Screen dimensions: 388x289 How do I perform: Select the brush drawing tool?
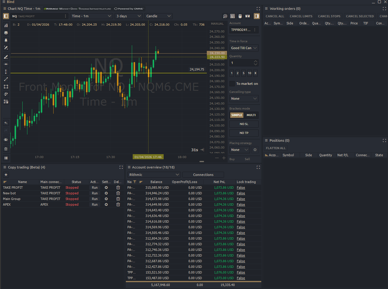coord(6,57)
